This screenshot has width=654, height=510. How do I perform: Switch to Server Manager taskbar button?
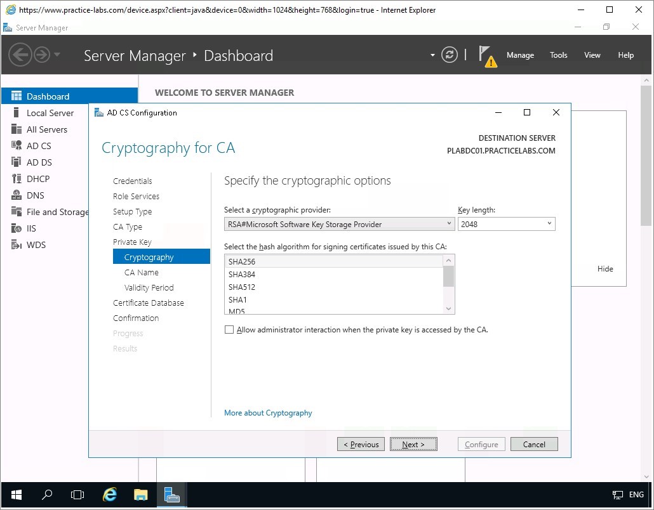[x=171, y=495]
